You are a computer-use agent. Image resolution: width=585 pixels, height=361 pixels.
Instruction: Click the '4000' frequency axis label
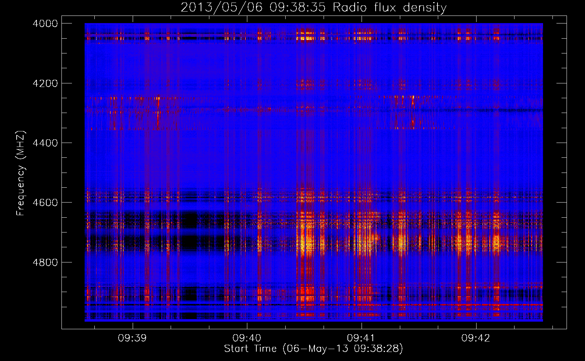(45, 23)
